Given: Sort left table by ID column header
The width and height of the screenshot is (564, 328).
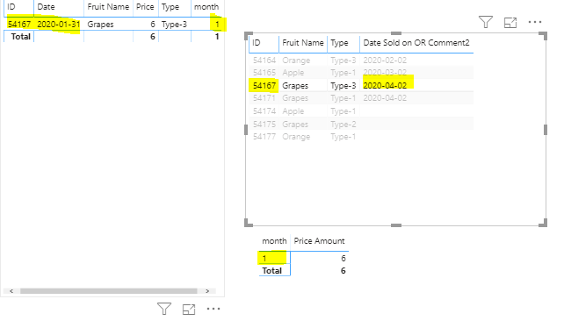Looking at the screenshot, I should pyautogui.click(x=11, y=7).
